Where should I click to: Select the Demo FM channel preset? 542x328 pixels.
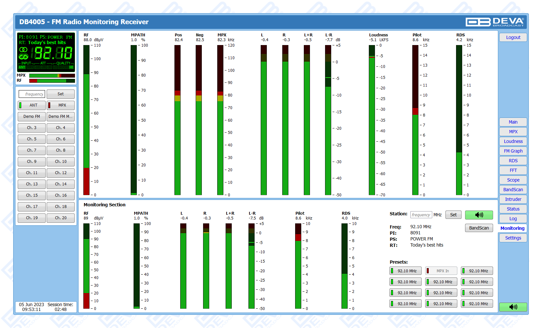(x=32, y=117)
